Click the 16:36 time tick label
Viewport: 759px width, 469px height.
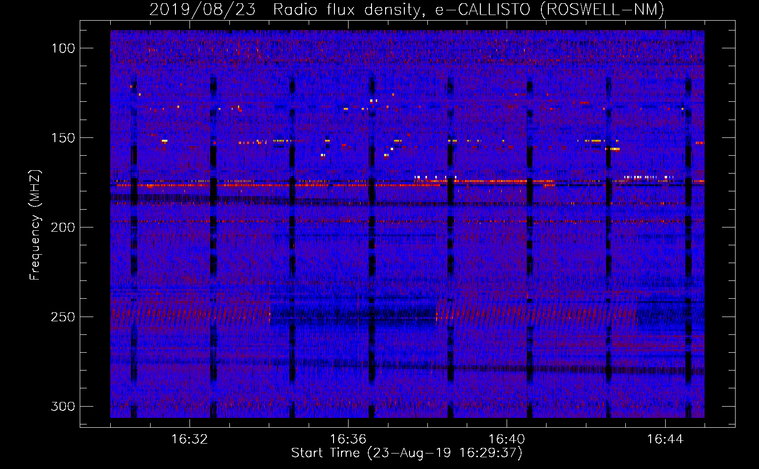348,439
